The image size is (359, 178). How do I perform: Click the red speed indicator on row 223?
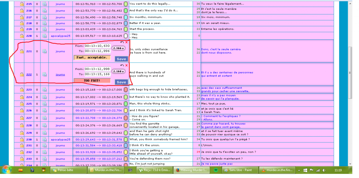pyautogui.click(x=126, y=90)
